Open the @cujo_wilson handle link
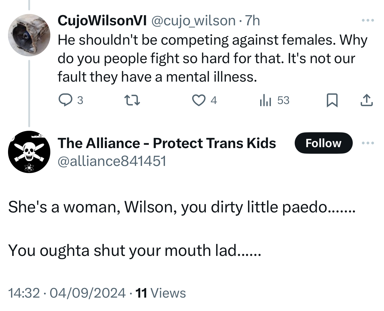This screenshot has height=311, width=384. pyautogui.click(x=194, y=21)
